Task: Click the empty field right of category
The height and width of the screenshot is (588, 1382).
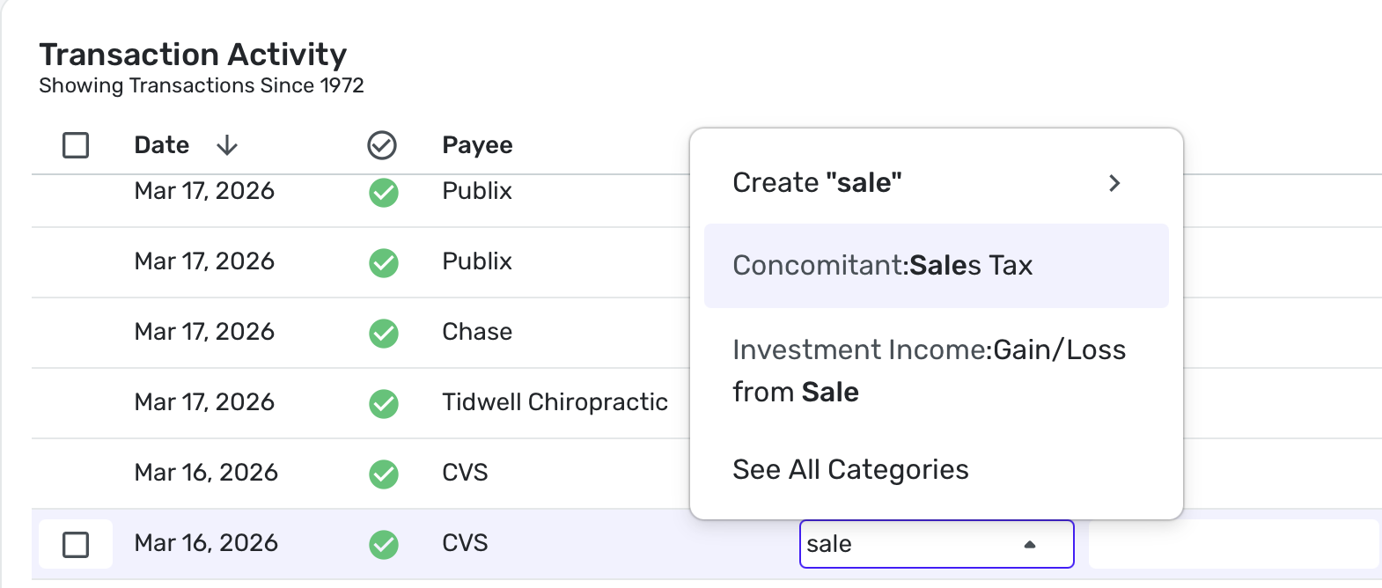Action: click(x=1233, y=544)
